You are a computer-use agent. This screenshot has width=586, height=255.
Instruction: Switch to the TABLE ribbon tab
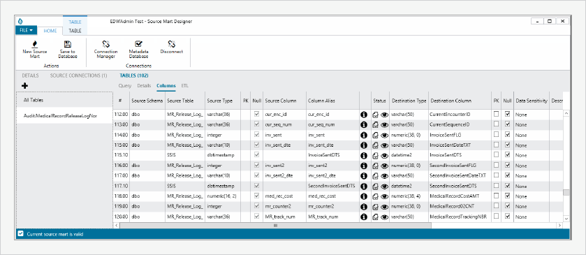click(75, 31)
